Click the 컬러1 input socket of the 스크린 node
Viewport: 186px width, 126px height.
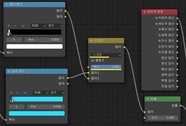88,73
